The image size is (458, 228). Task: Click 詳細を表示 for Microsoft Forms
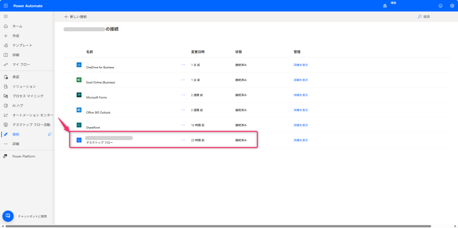pyautogui.click(x=301, y=95)
